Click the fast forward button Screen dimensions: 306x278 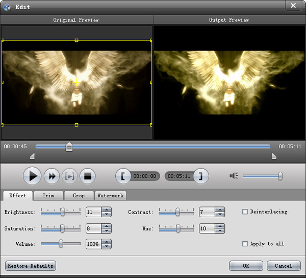(x=52, y=176)
